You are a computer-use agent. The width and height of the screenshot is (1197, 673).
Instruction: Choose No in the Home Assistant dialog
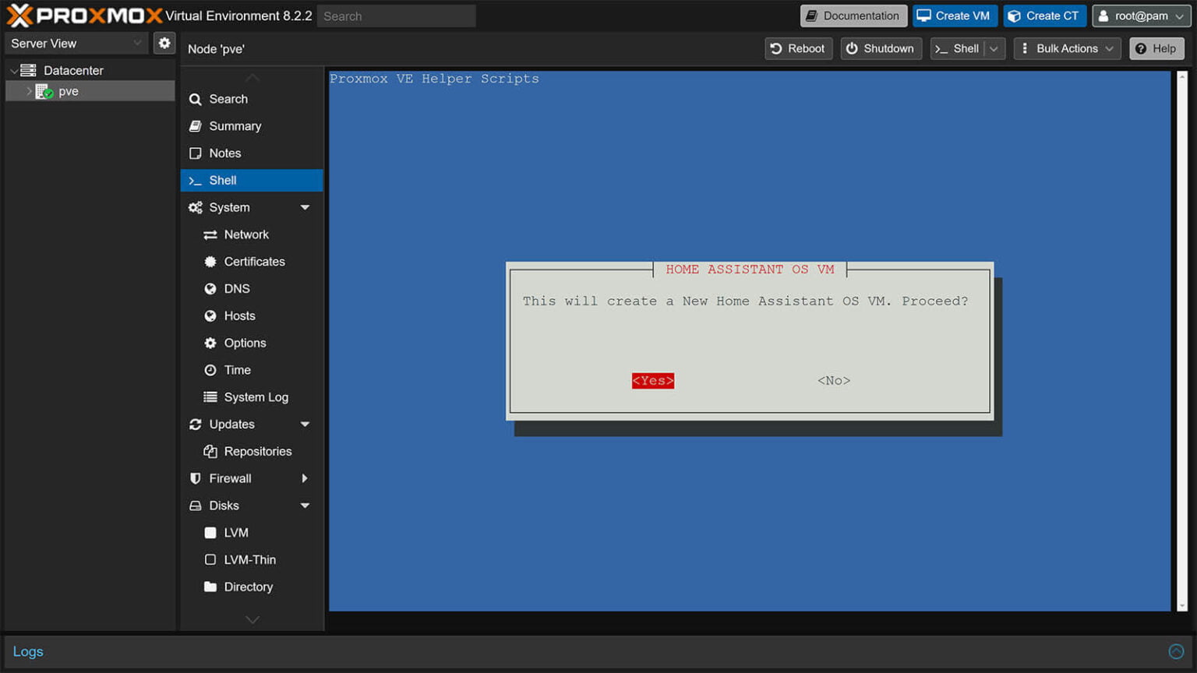833,381
